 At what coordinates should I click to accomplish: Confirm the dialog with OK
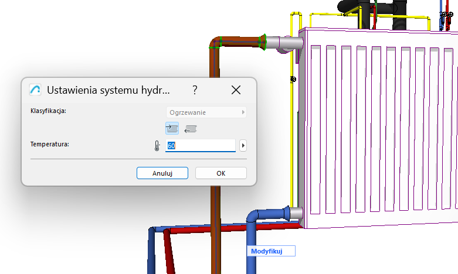pyautogui.click(x=221, y=173)
